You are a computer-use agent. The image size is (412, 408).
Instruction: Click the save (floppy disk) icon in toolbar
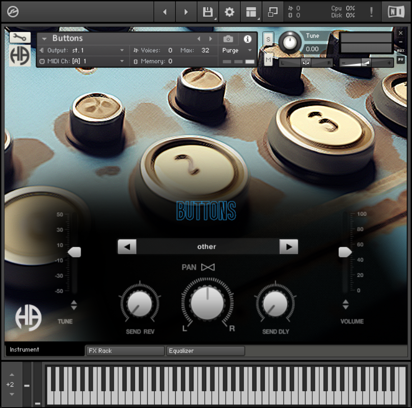click(208, 11)
